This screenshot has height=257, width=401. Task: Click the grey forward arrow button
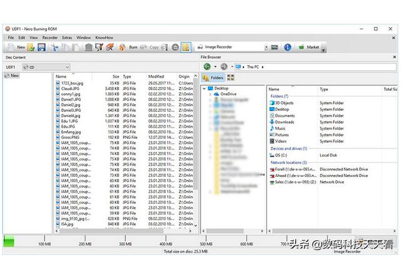[x=224, y=67]
